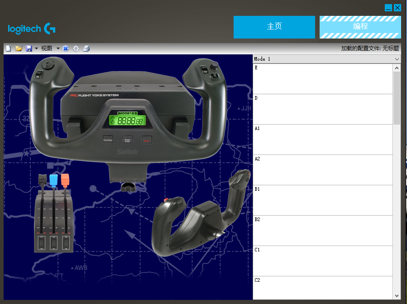The image size is (407, 304).
Task: Create a new profile with the blank document icon
Action: (8, 48)
